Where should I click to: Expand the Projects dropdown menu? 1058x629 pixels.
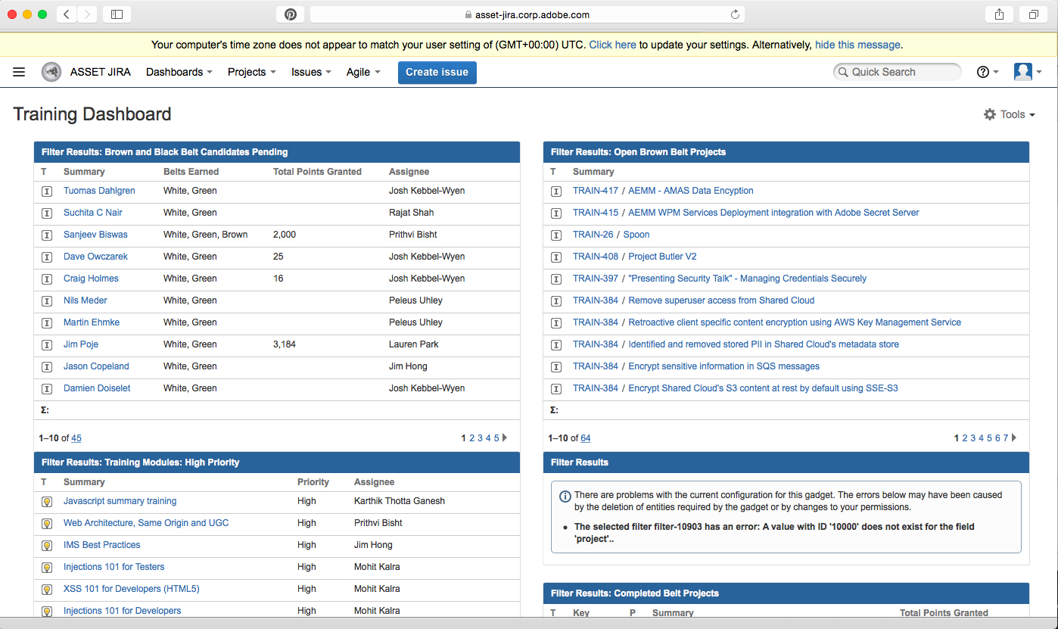[251, 72]
